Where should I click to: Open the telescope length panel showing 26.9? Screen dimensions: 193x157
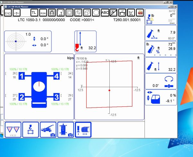click(x=161, y=49)
